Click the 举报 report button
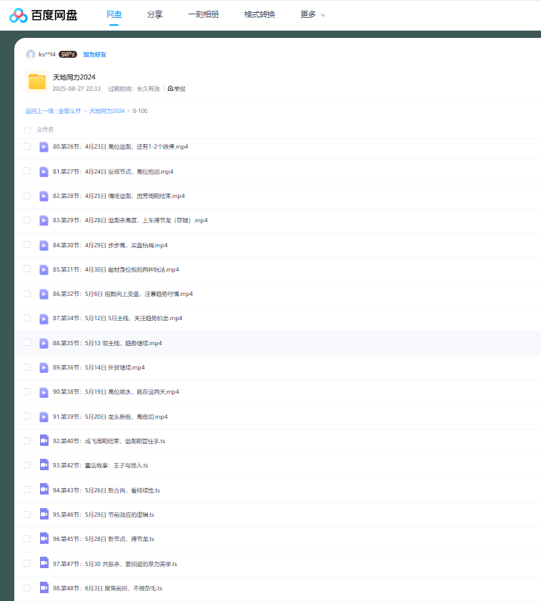 point(177,89)
